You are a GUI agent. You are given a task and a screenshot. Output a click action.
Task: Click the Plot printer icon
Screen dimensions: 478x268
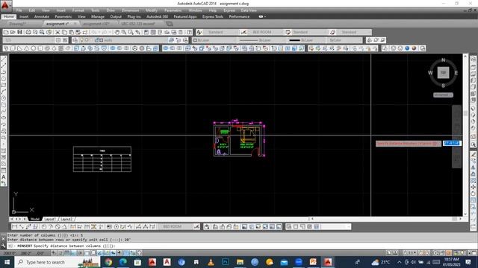[28, 32]
